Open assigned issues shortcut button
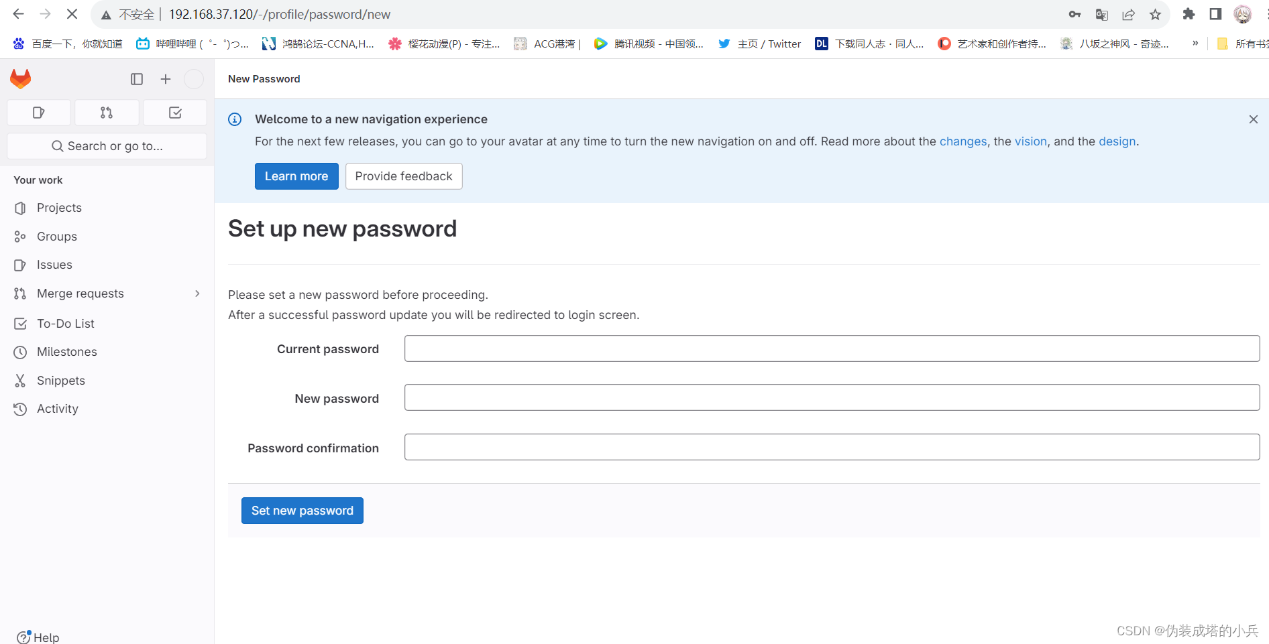 tap(39, 113)
